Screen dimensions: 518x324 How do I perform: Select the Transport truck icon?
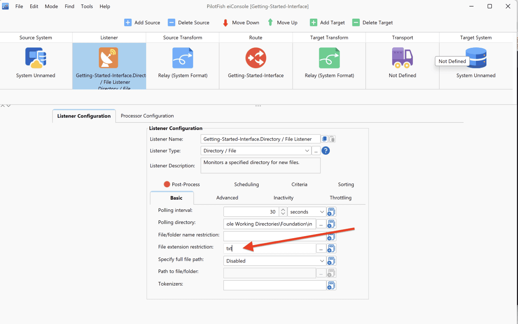tap(402, 58)
